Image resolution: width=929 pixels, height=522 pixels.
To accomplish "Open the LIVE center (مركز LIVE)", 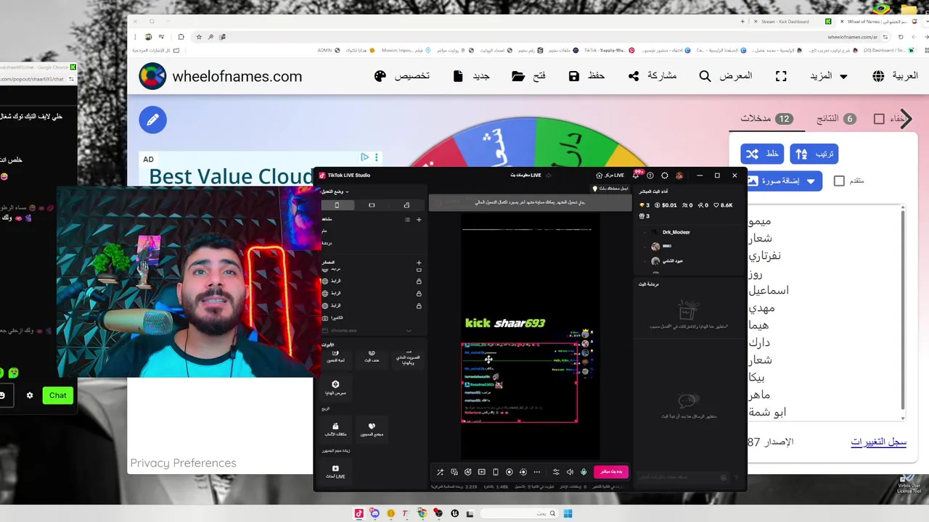I will (610, 175).
